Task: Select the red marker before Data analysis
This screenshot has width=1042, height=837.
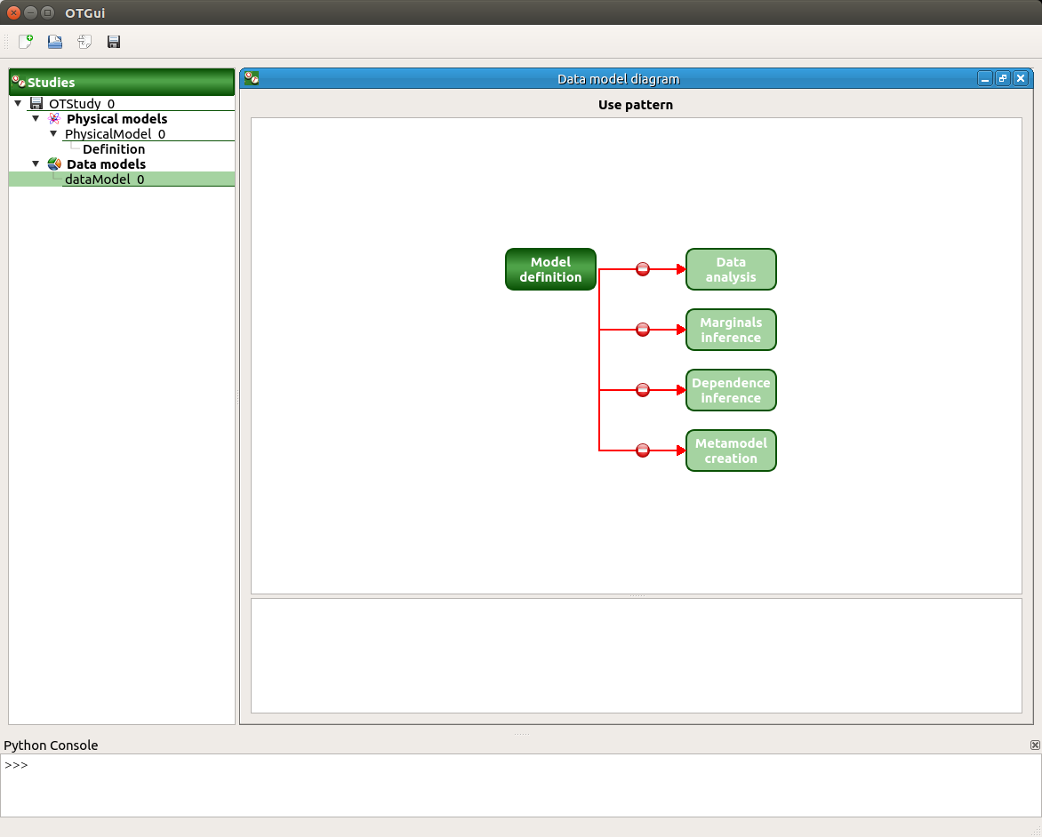Action: pyautogui.click(x=642, y=268)
